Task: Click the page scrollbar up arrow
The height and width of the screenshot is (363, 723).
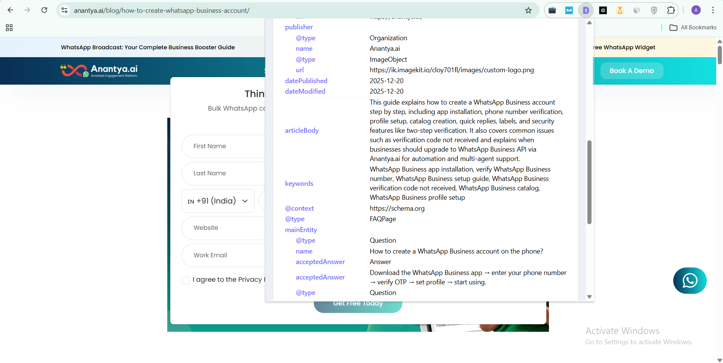Action: [x=720, y=41]
